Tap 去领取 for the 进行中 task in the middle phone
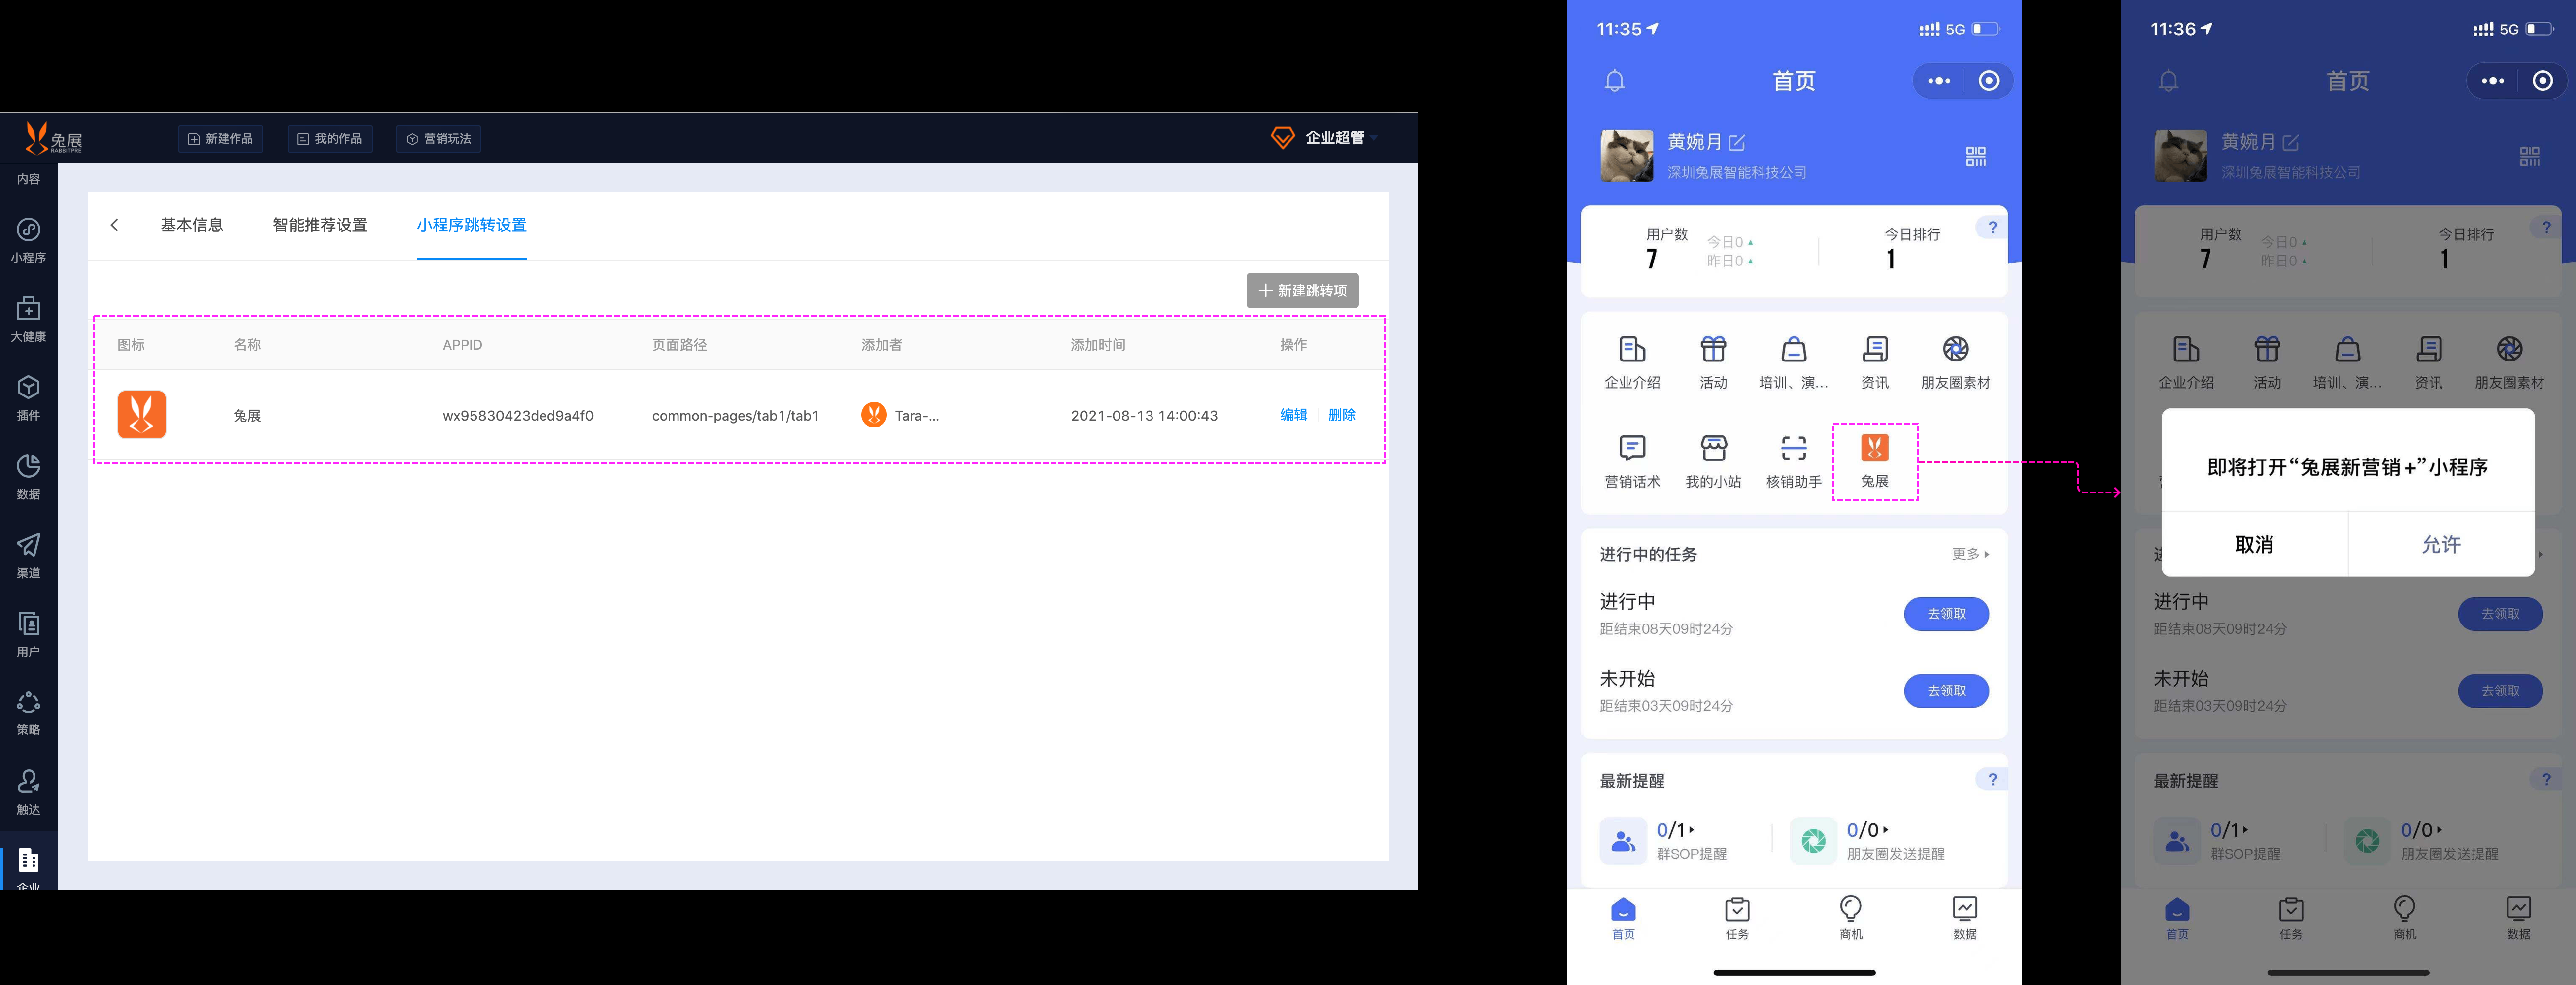2576x985 pixels. 1946,614
